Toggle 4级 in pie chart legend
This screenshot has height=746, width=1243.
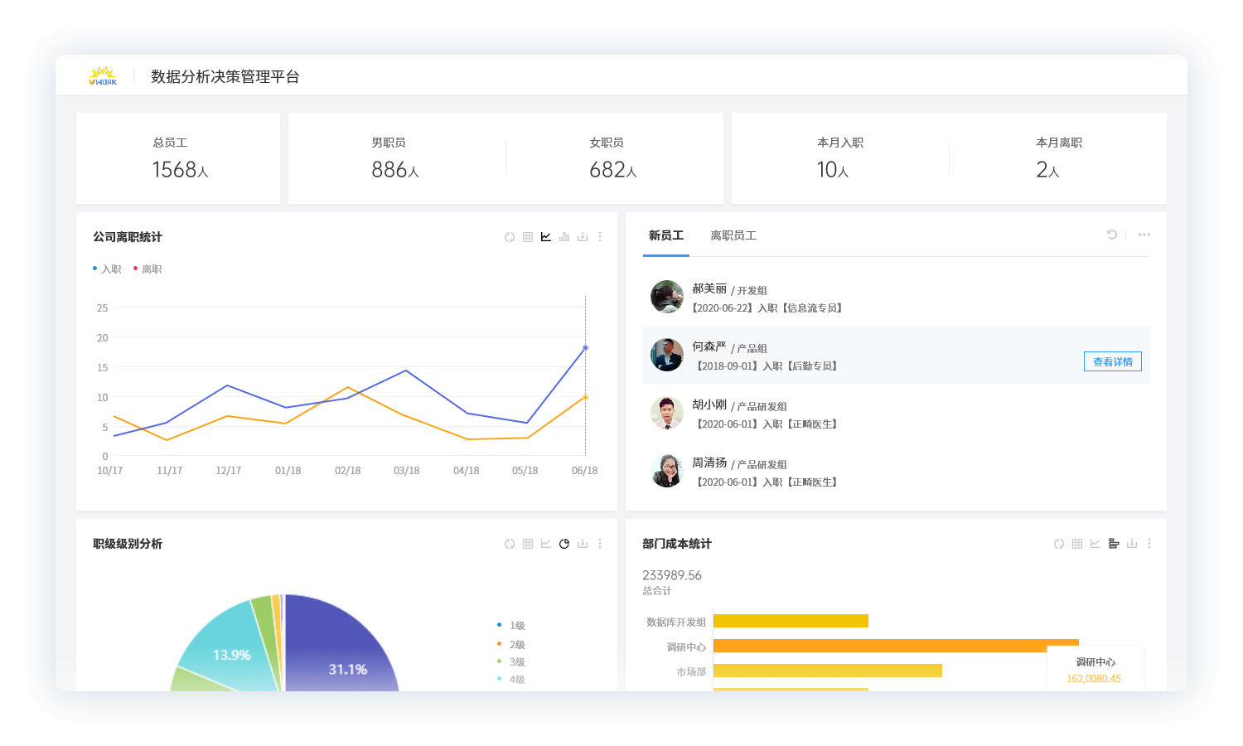(x=511, y=679)
